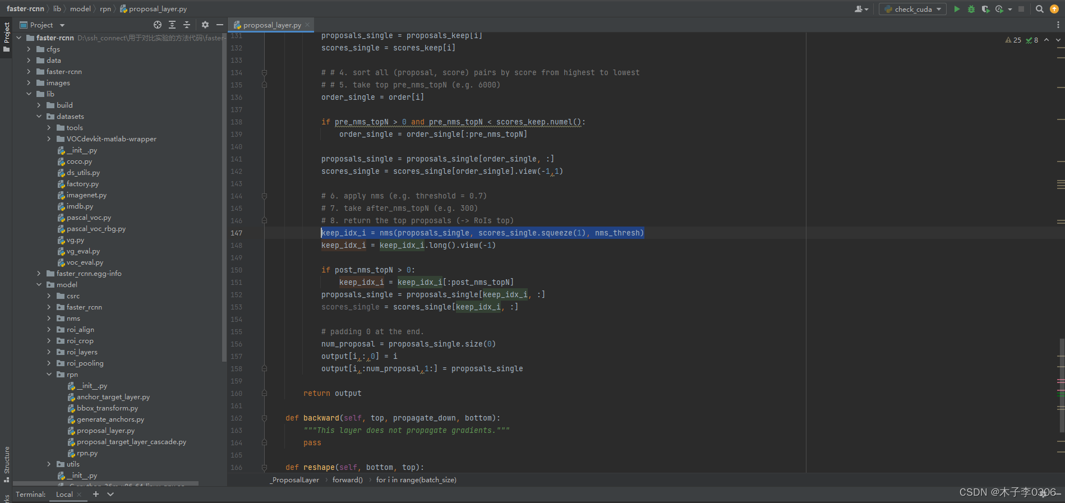Screen dimensions: 1065x503
Task: Click the Stop square icon
Action: pyautogui.click(x=1021, y=9)
